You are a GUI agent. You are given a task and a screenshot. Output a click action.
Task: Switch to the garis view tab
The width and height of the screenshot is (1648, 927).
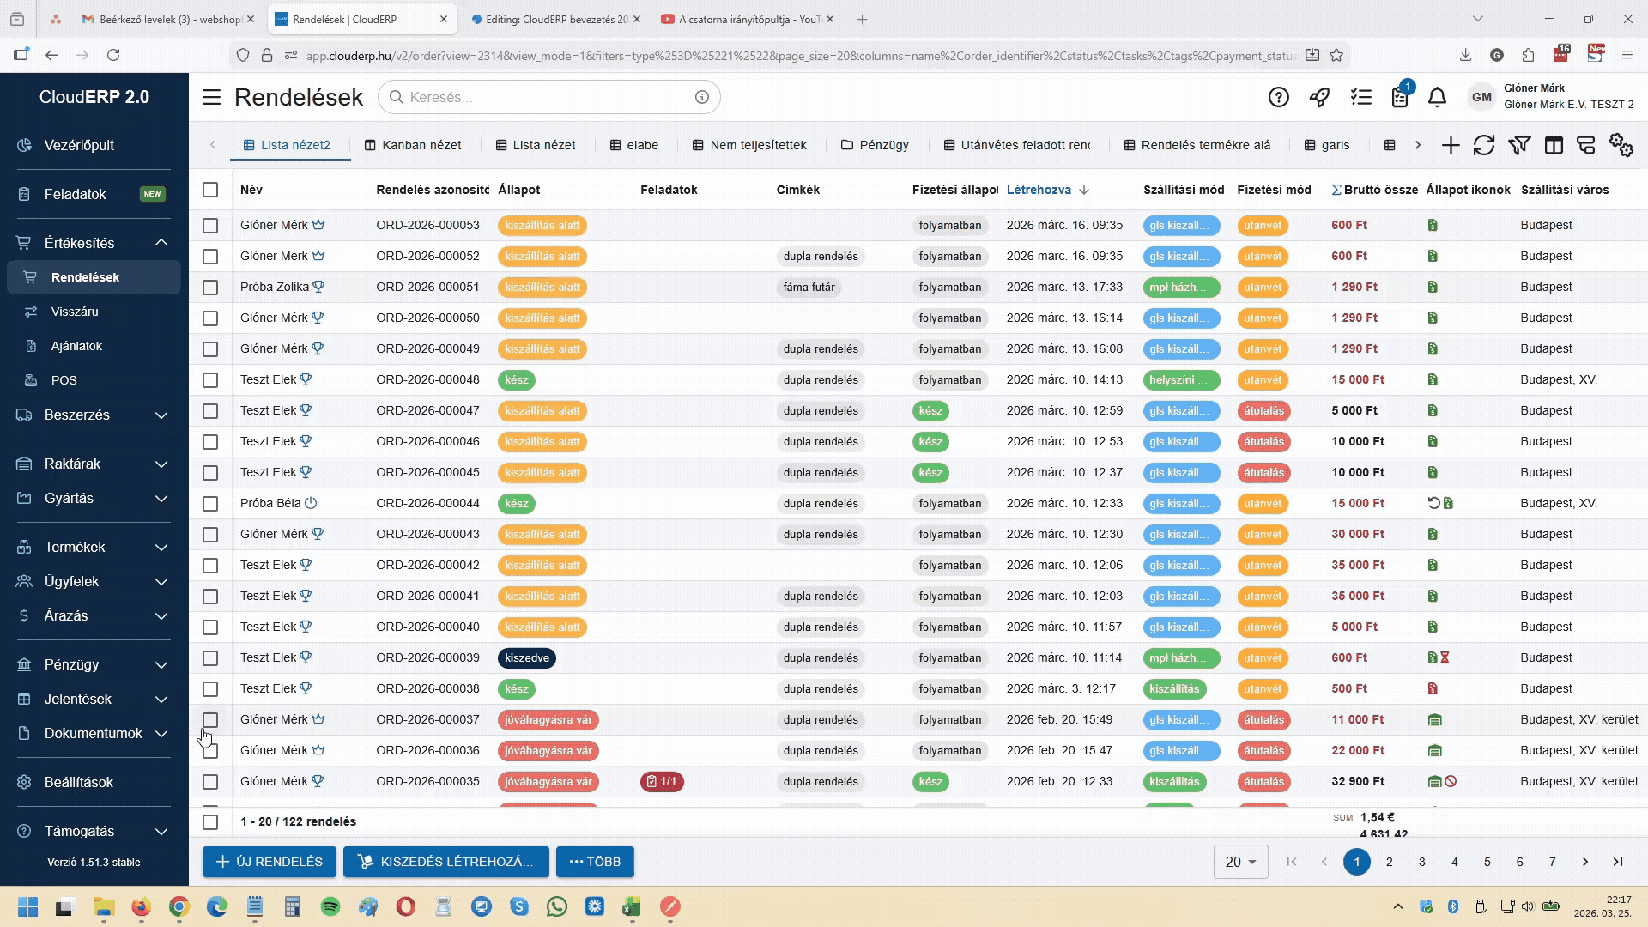pyautogui.click(x=1327, y=145)
